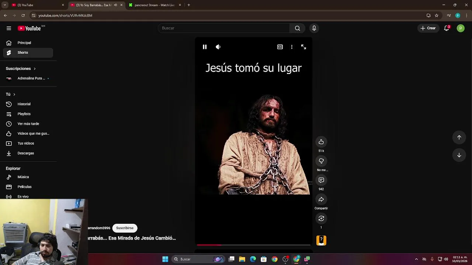Enter fullscreen mode for the Short
Viewport: 472px width, 265px height.
pyautogui.click(x=303, y=47)
